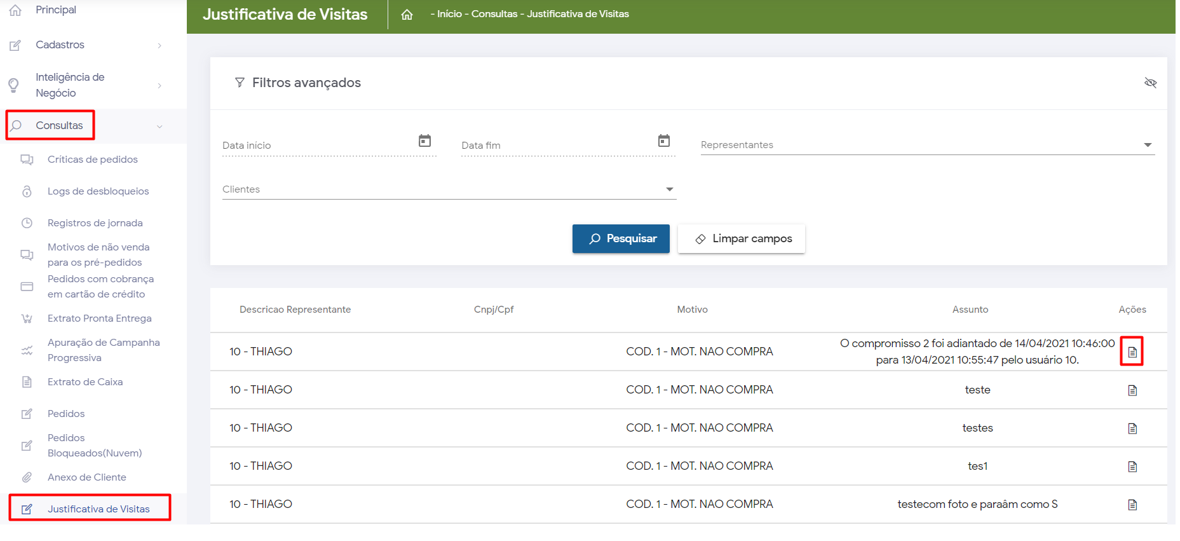The width and height of the screenshot is (1180, 541).
Task: Open document icon for 'testecom foto' row
Action: pos(1132,505)
